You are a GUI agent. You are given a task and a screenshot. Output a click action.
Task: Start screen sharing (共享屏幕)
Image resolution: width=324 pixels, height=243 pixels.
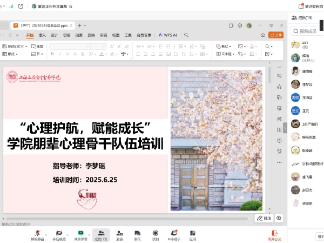pos(81,235)
